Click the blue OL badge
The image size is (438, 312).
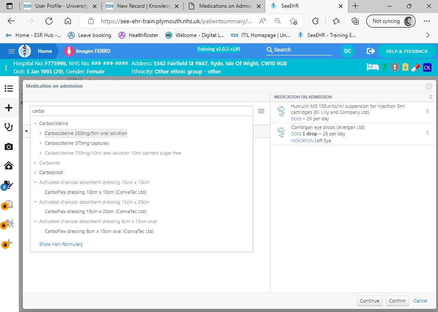click(x=427, y=67)
